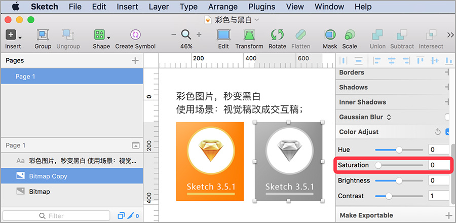This screenshot has height=223, width=456.
Task: Click the Contrast value field
Action: tap(439, 196)
